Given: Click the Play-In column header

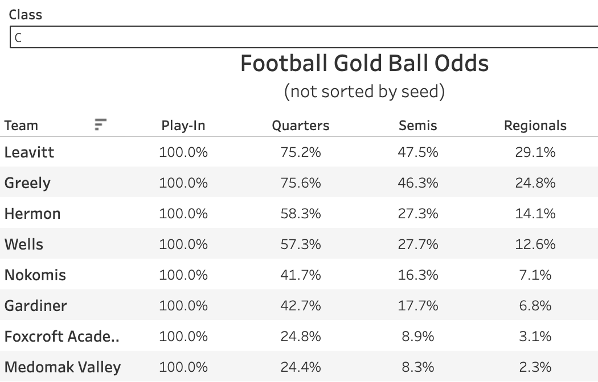Looking at the screenshot, I should pyautogui.click(x=183, y=126).
